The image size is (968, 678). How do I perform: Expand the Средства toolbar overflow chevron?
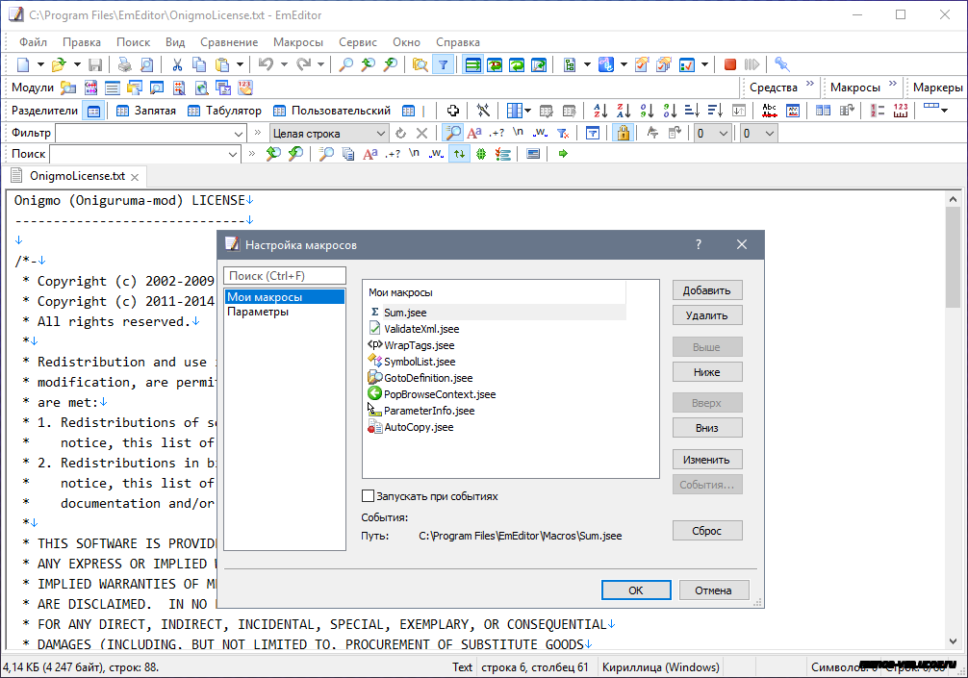[809, 84]
